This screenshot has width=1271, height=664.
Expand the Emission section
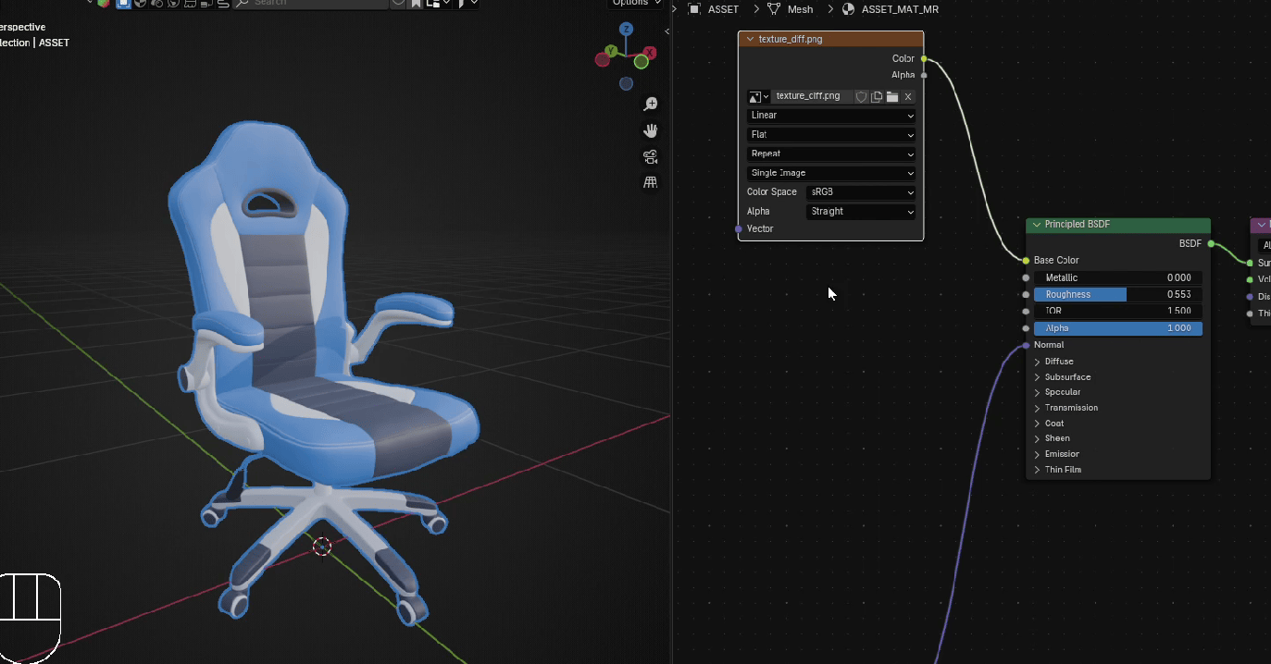1062,454
